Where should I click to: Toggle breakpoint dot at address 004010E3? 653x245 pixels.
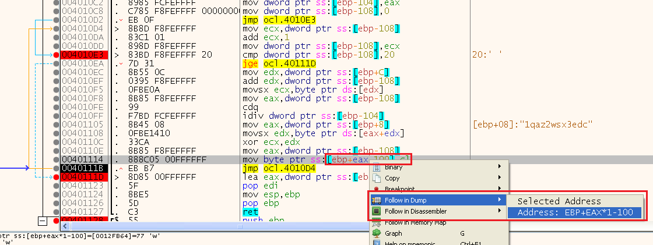tap(56, 55)
